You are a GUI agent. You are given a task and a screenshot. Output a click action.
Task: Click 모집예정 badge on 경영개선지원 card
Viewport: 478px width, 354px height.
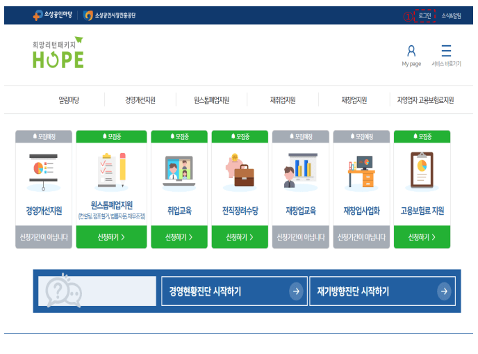point(44,136)
